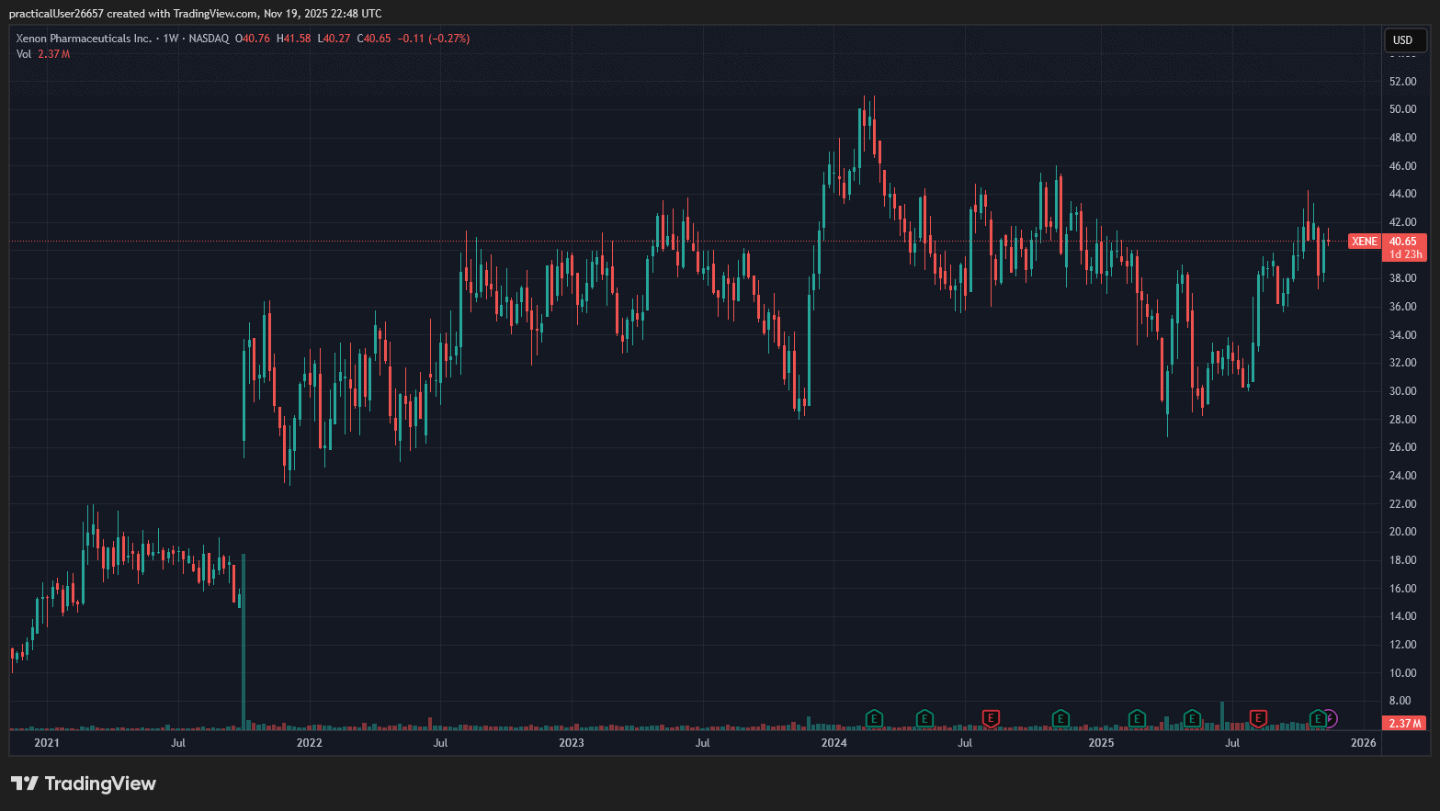
Task: Click the 2026 label on time axis
Action: point(1364,742)
